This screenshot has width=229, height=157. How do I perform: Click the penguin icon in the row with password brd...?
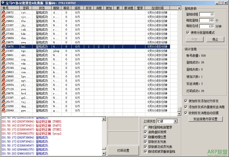point(3,93)
